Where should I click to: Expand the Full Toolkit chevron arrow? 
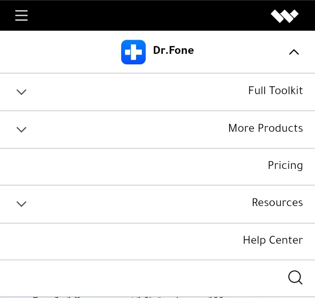pyautogui.click(x=21, y=92)
